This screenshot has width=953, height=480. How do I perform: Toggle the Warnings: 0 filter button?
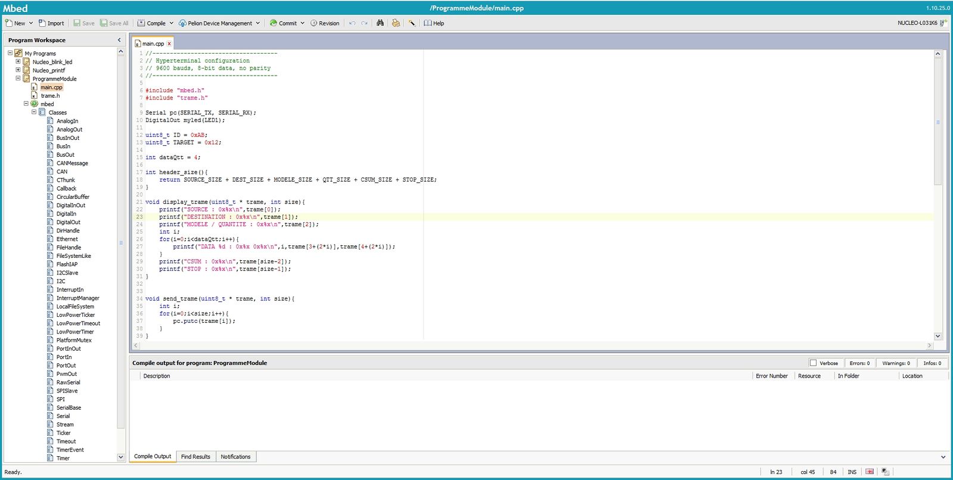[896, 363]
